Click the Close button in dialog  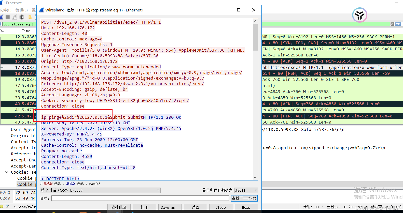[x=220, y=207]
